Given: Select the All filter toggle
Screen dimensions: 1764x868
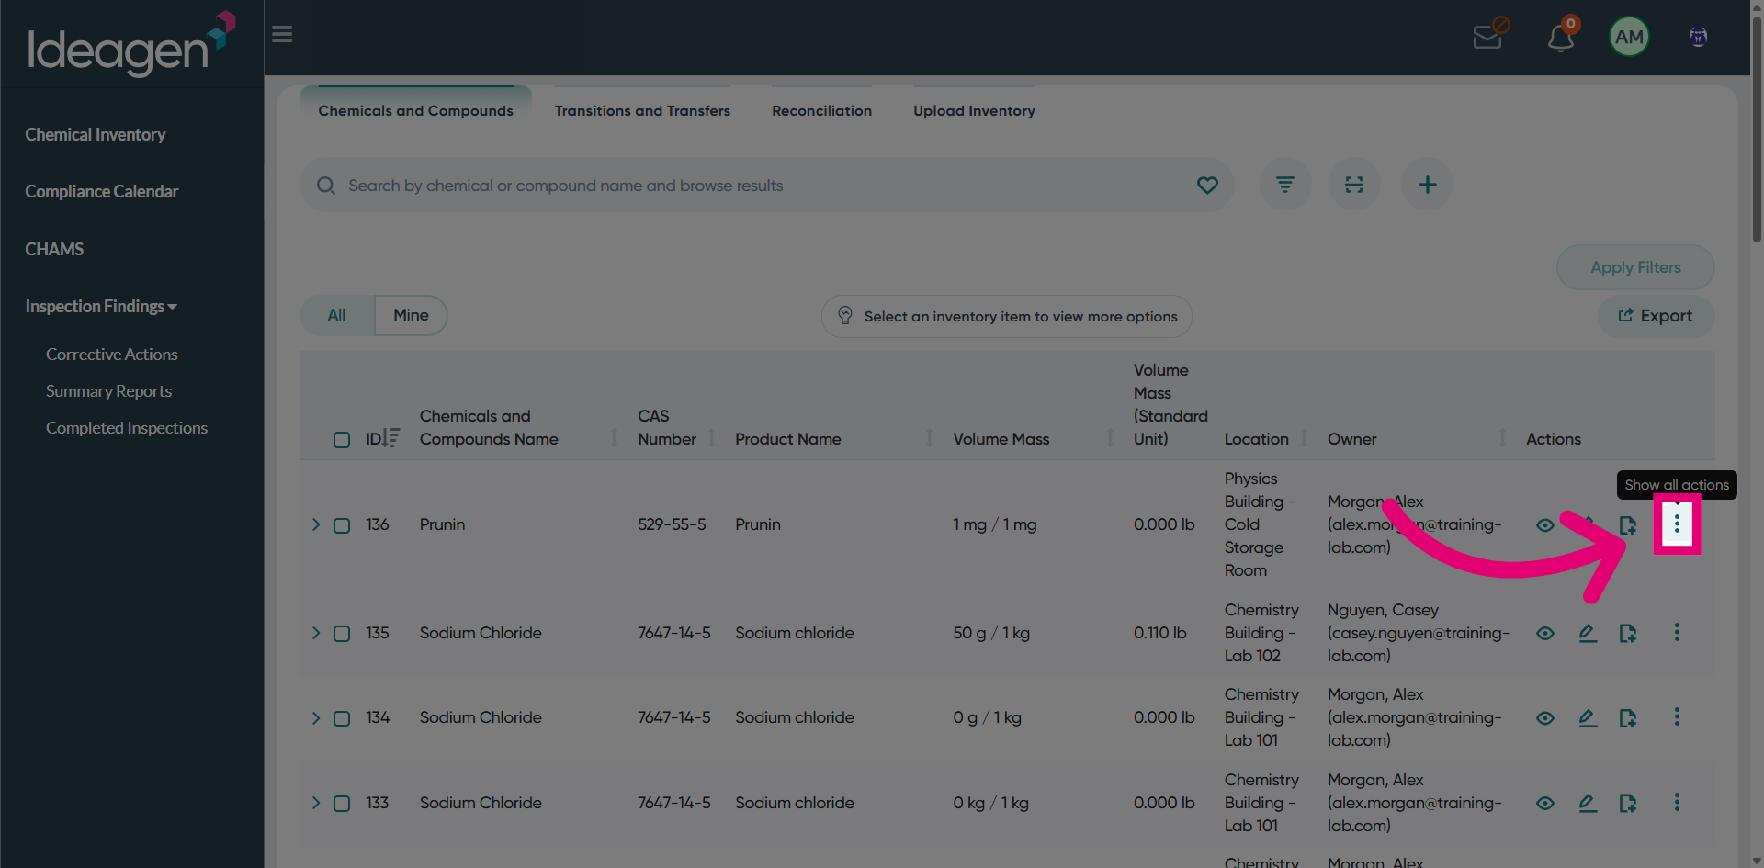Looking at the screenshot, I should [336, 315].
